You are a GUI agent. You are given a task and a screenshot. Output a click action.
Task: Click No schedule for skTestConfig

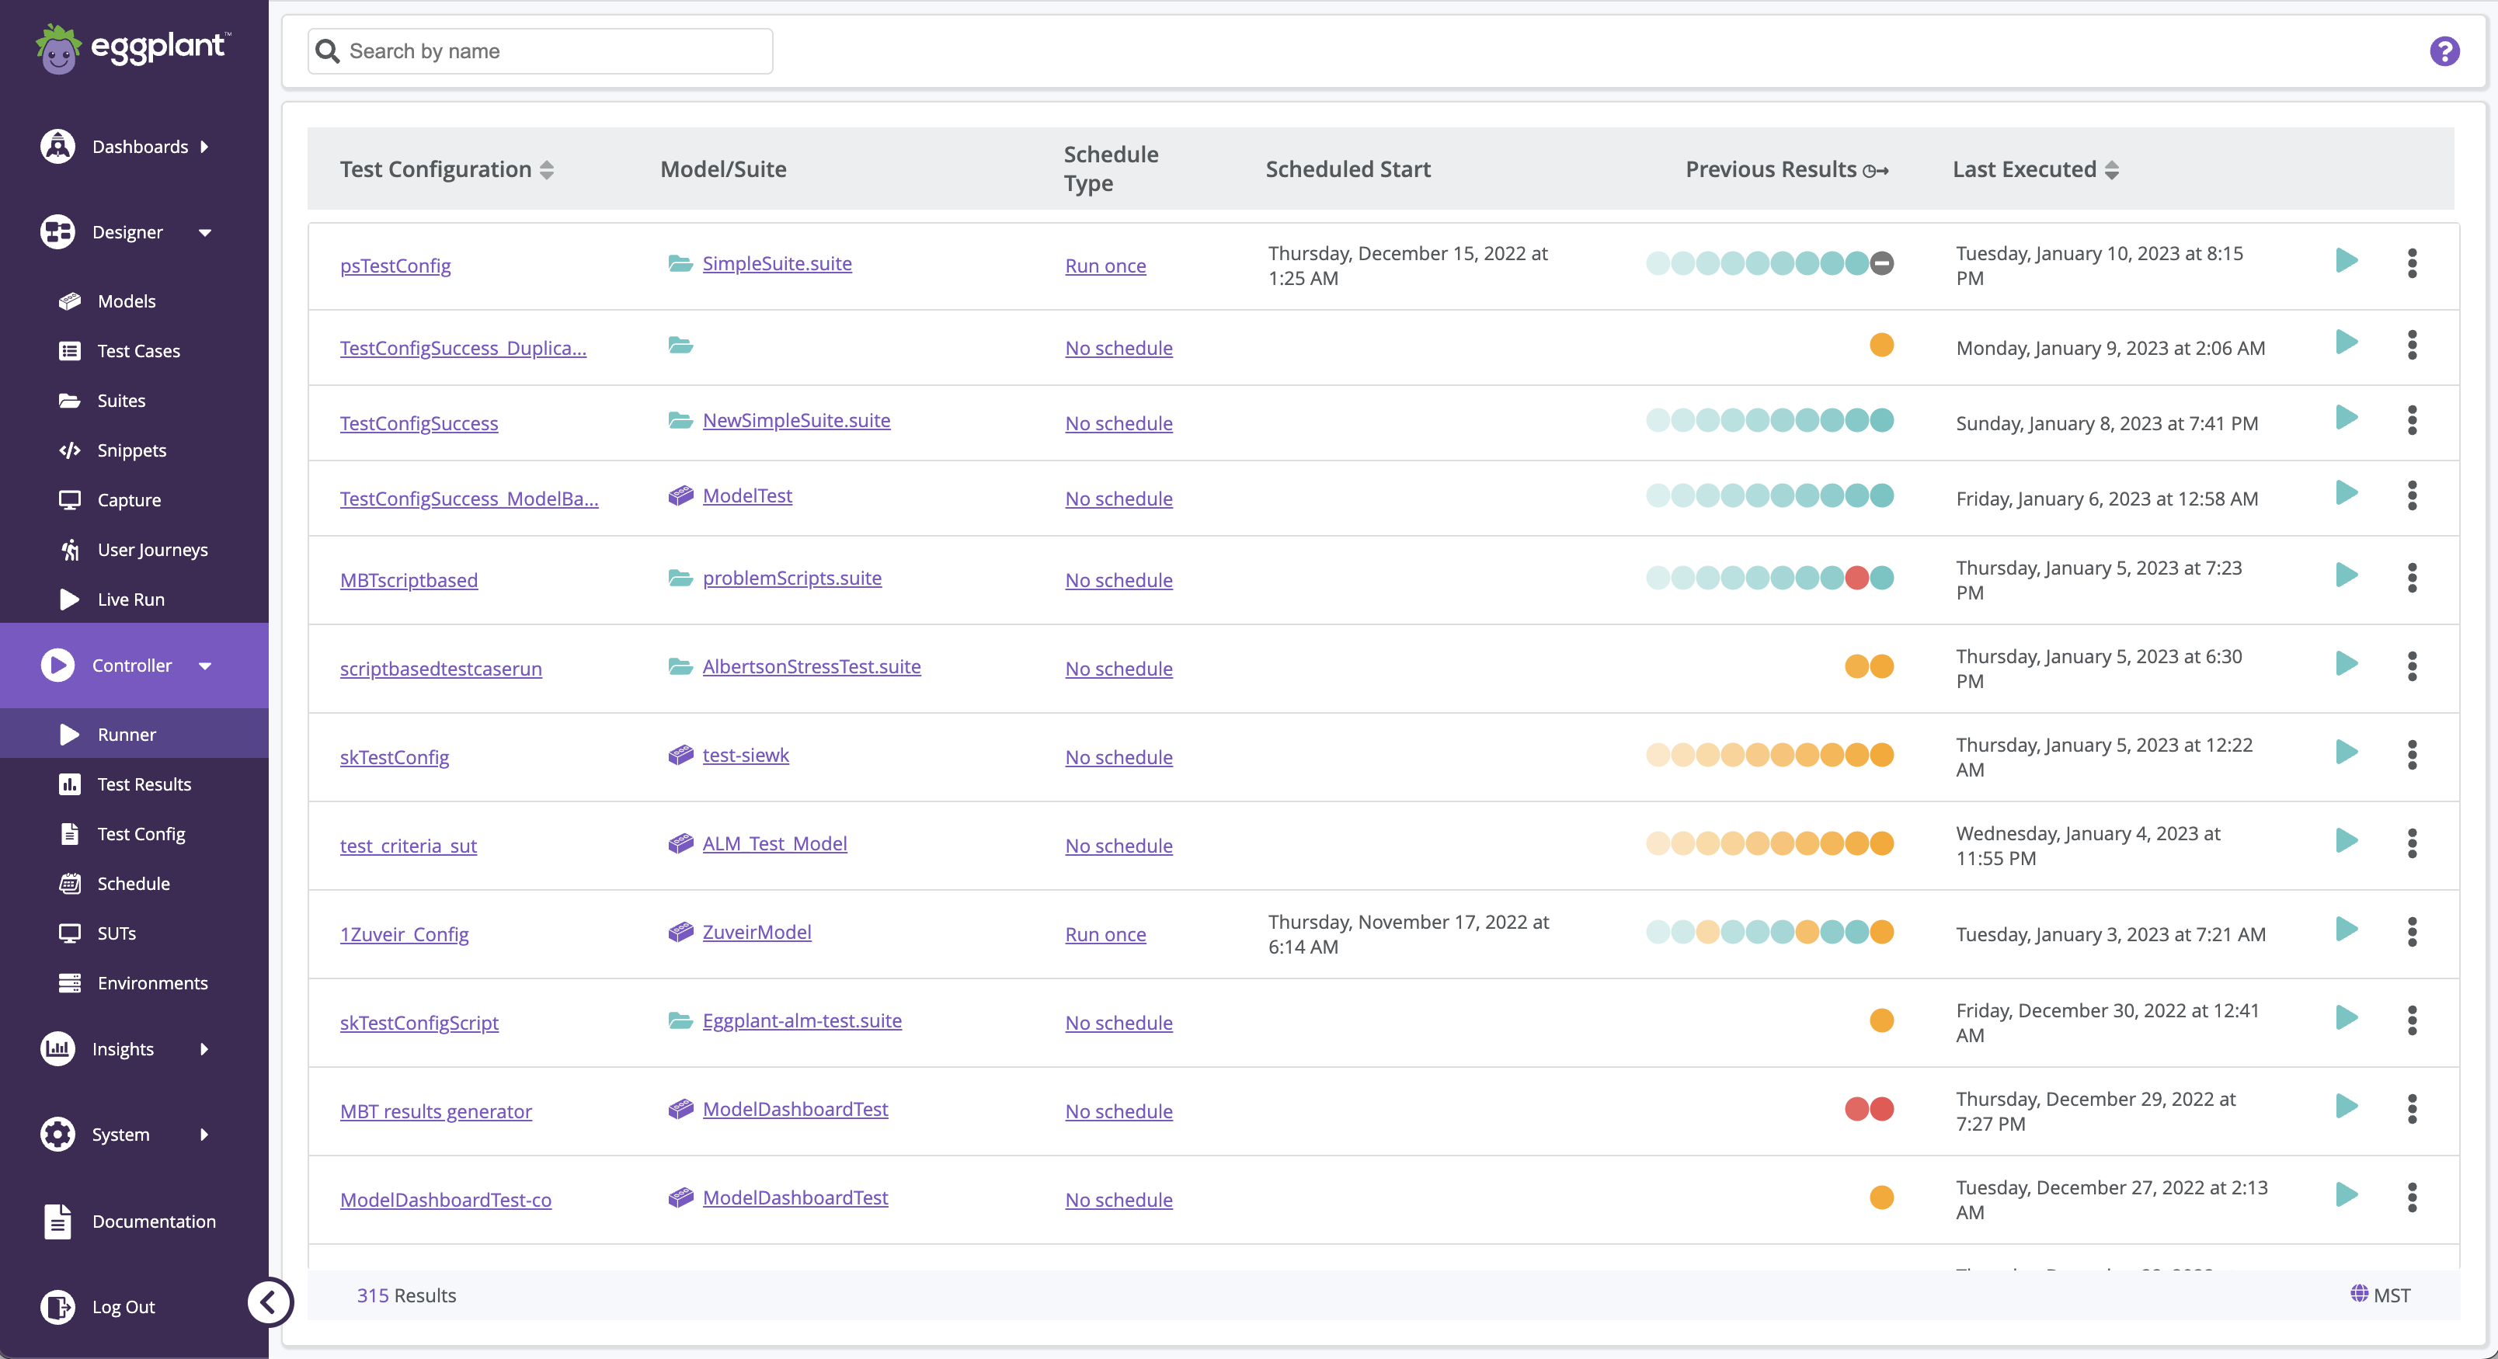(x=1118, y=757)
